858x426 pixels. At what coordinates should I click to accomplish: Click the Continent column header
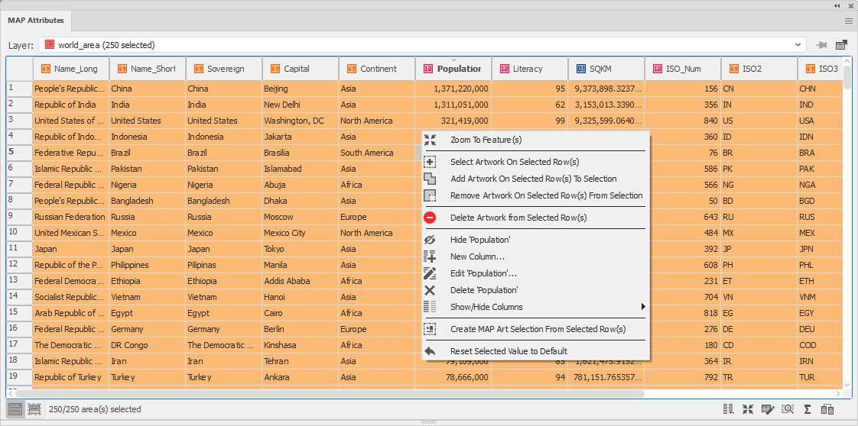[x=377, y=69]
